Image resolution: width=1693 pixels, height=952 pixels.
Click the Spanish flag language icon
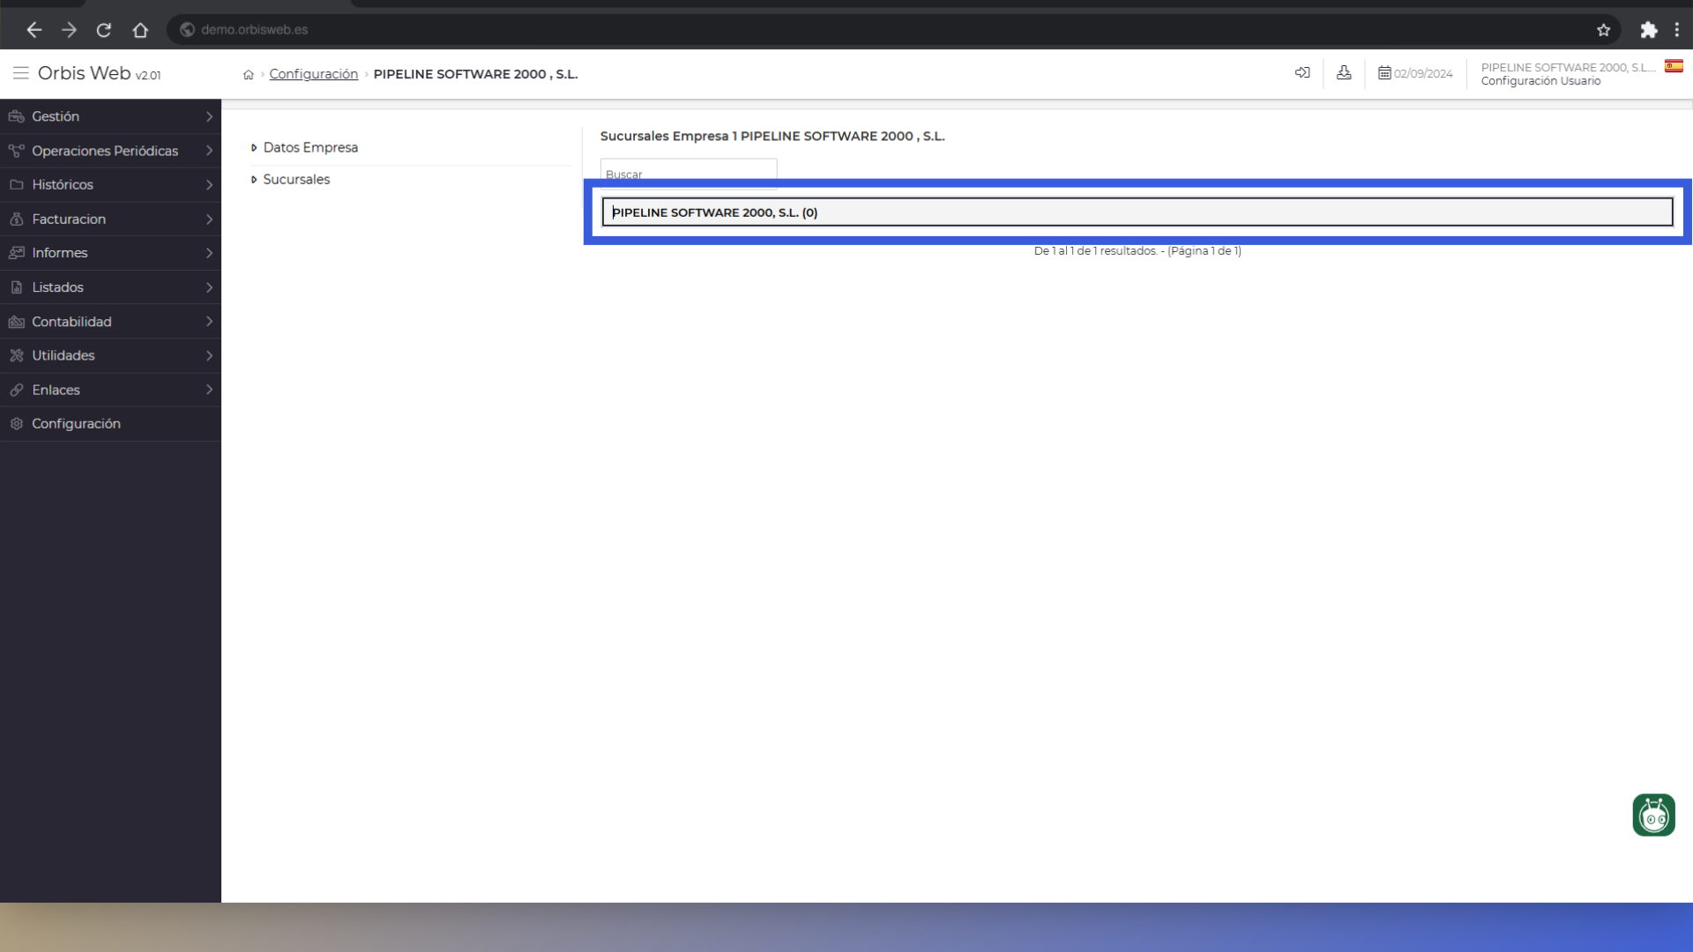[x=1674, y=66]
